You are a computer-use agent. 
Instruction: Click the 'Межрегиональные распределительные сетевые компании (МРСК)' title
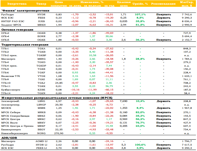pos(57,98)
